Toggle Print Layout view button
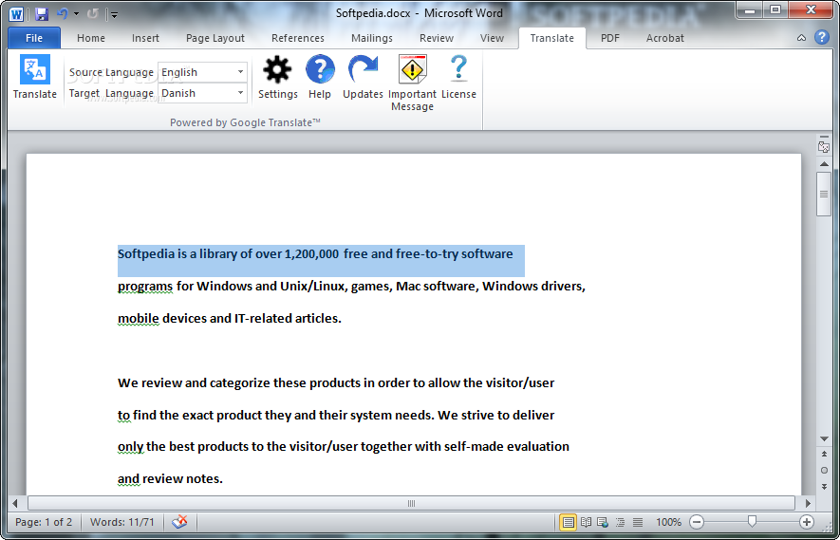This screenshot has height=540, width=840. tap(569, 522)
